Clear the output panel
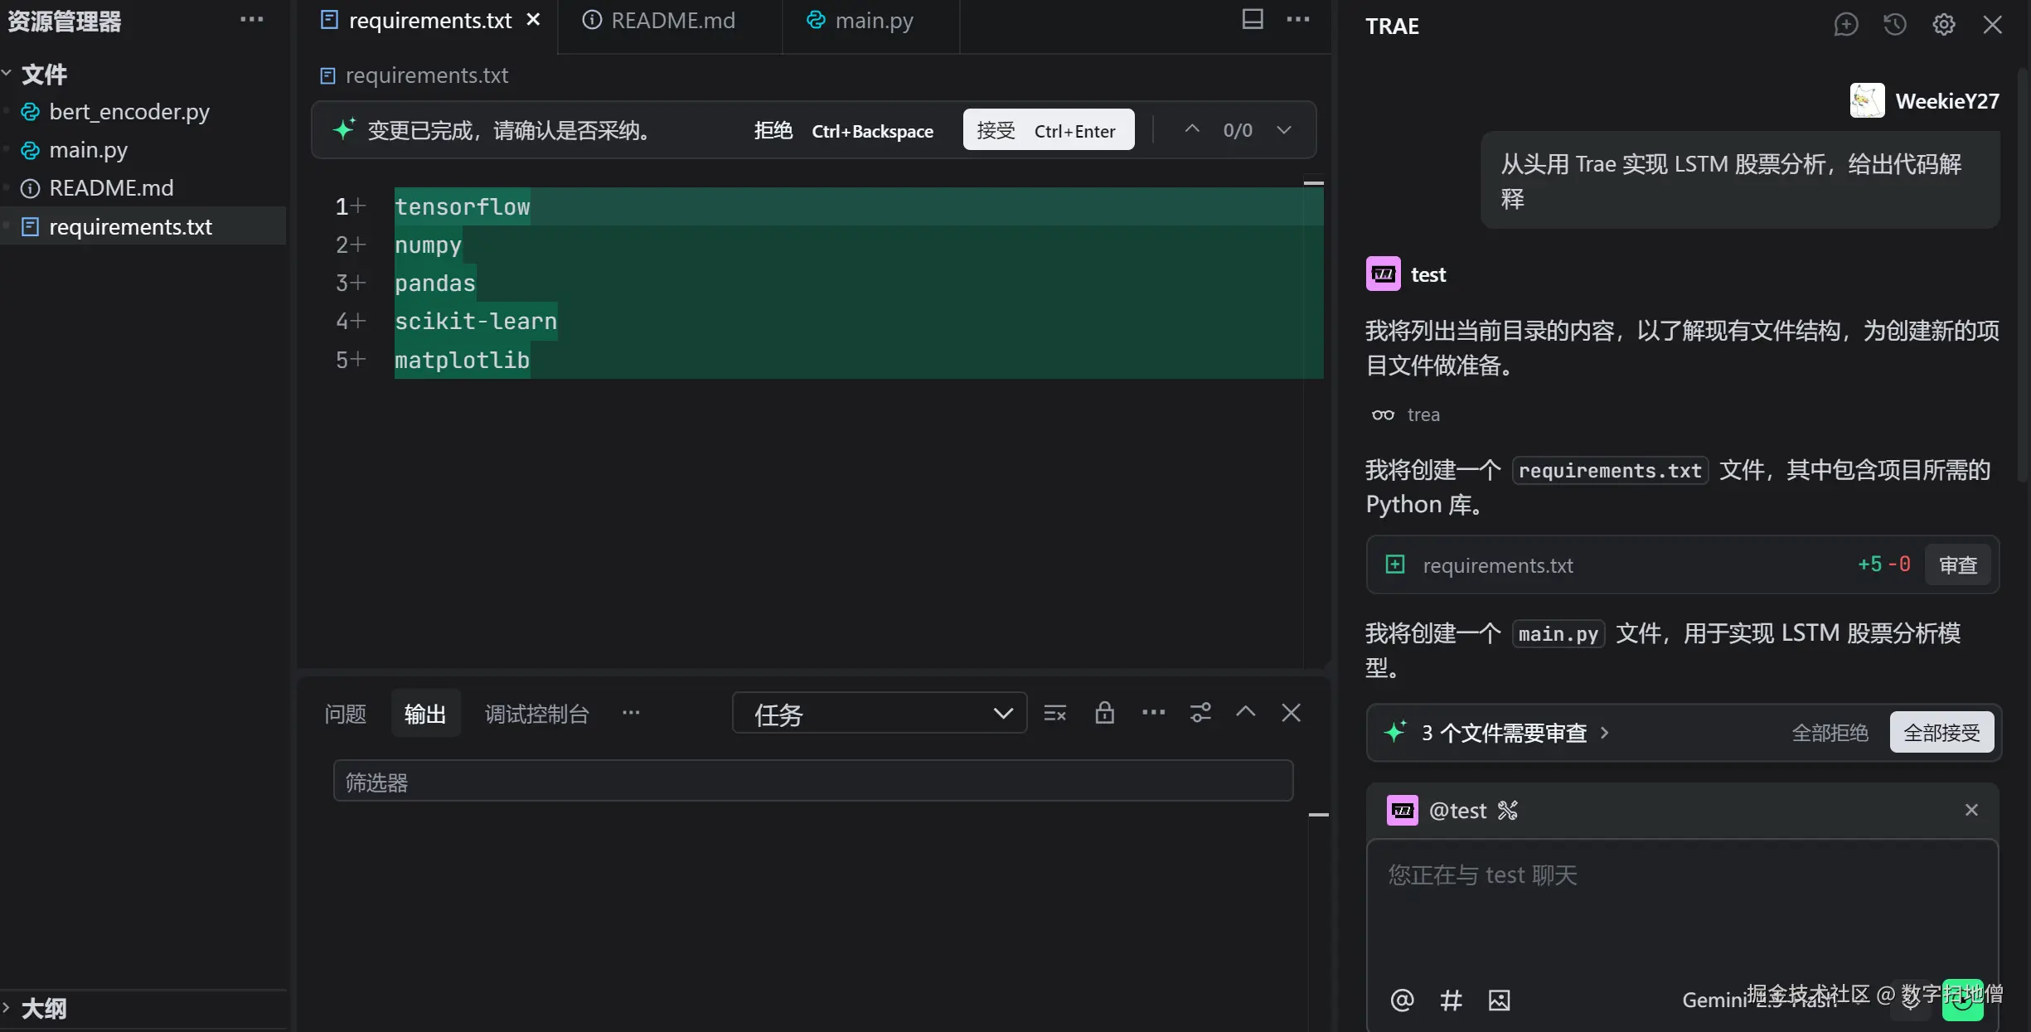Viewport: 2031px width, 1032px height. pyautogui.click(x=1054, y=713)
